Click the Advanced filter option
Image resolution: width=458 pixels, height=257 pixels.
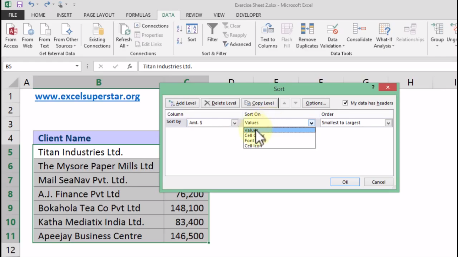(237, 44)
